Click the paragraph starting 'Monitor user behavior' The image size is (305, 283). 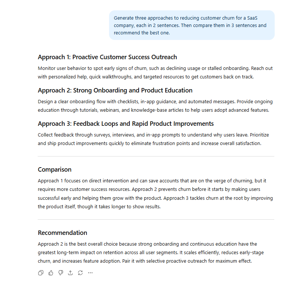(155, 73)
